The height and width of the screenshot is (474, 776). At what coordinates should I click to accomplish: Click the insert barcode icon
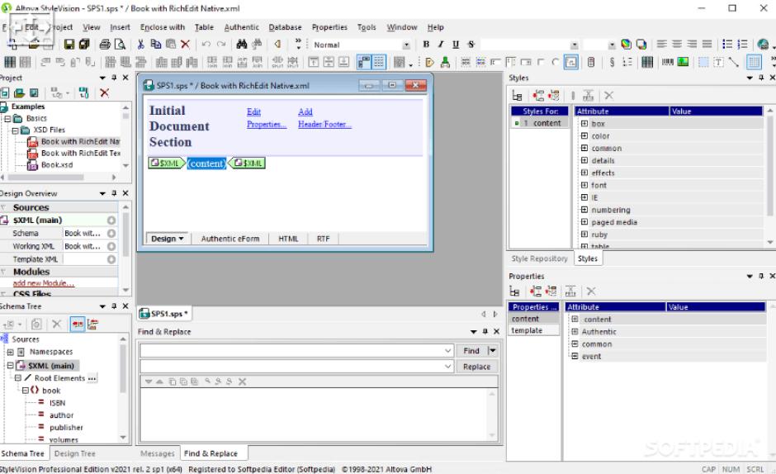[668, 62]
